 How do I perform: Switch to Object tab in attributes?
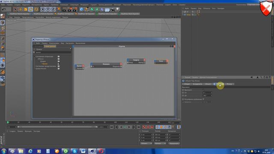(x=208, y=84)
